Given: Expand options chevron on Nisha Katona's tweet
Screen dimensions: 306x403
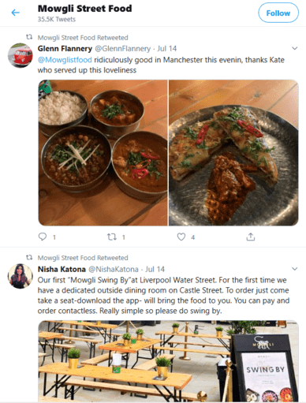Looking at the screenshot, I should [x=295, y=269].
